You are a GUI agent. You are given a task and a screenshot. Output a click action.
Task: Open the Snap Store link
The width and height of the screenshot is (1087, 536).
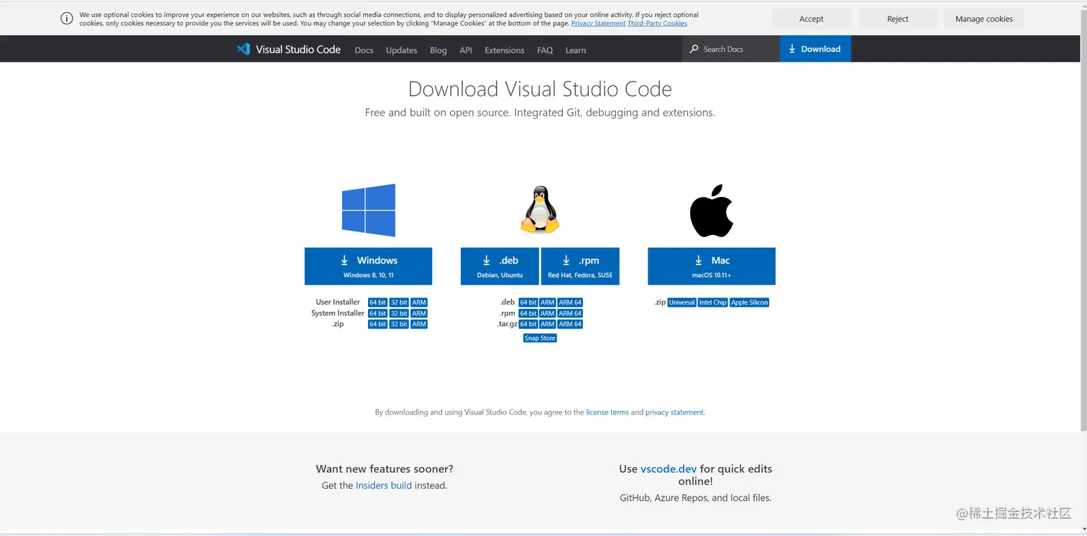pyautogui.click(x=540, y=338)
